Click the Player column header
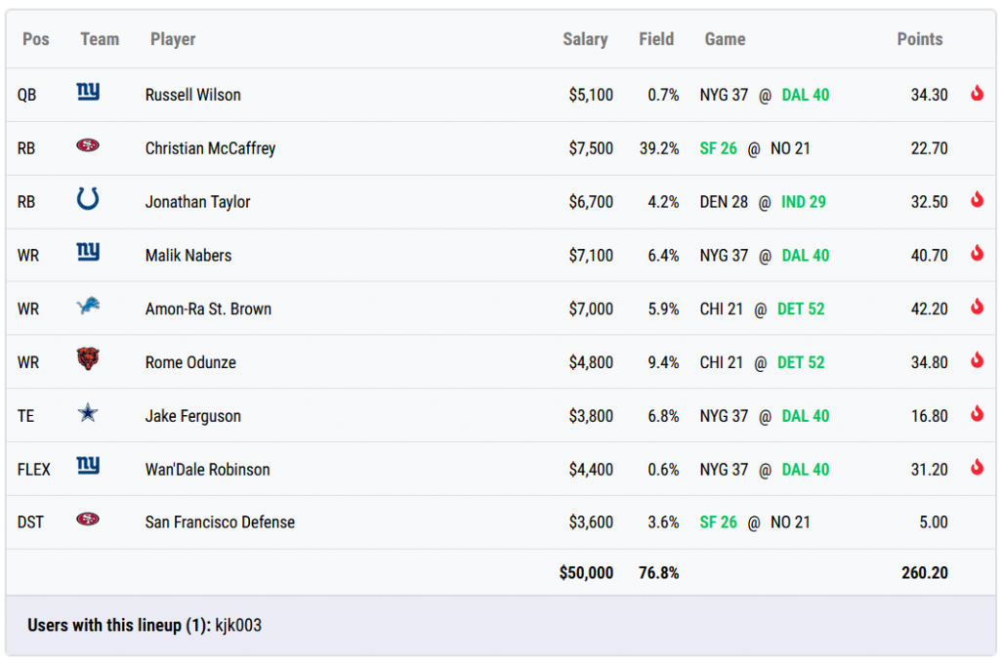The height and width of the screenshot is (664, 1000). point(173,39)
